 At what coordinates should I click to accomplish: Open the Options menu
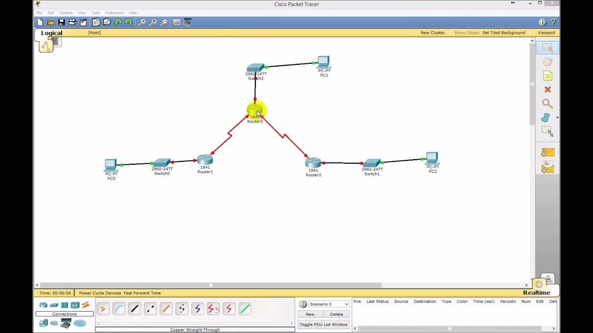click(x=66, y=12)
